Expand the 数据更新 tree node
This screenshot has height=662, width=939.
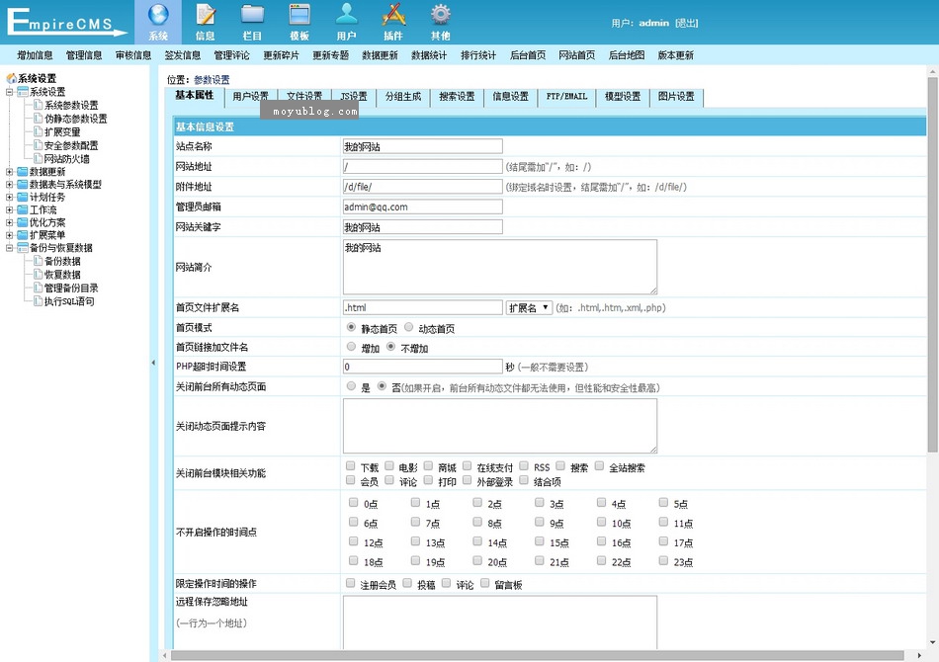pyautogui.click(x=10, y=172)
